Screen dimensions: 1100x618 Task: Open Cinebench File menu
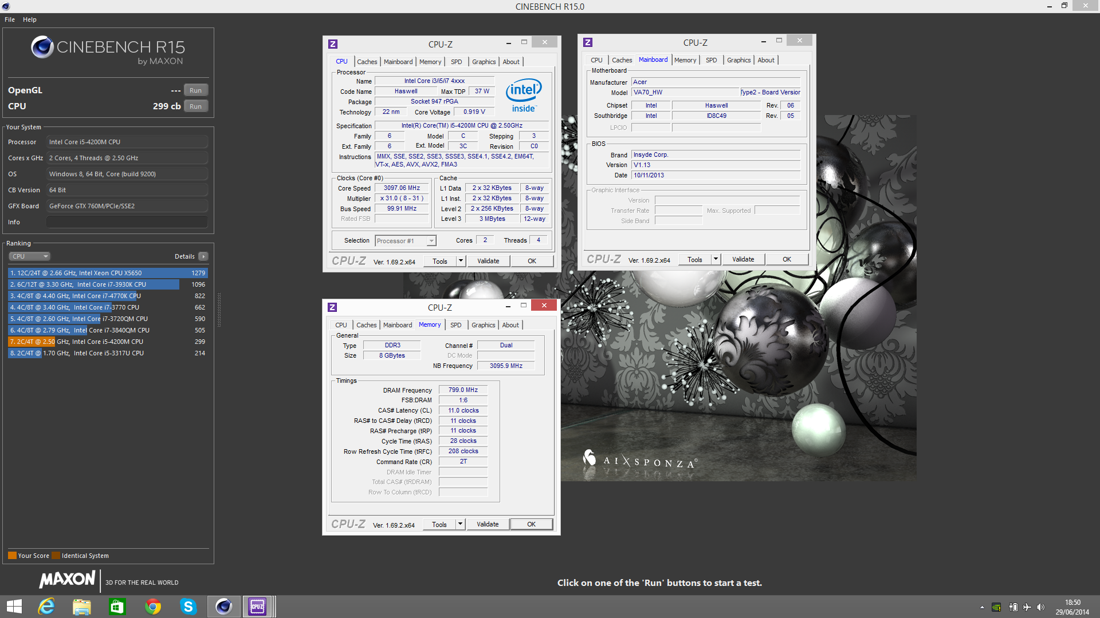point(10,19)
